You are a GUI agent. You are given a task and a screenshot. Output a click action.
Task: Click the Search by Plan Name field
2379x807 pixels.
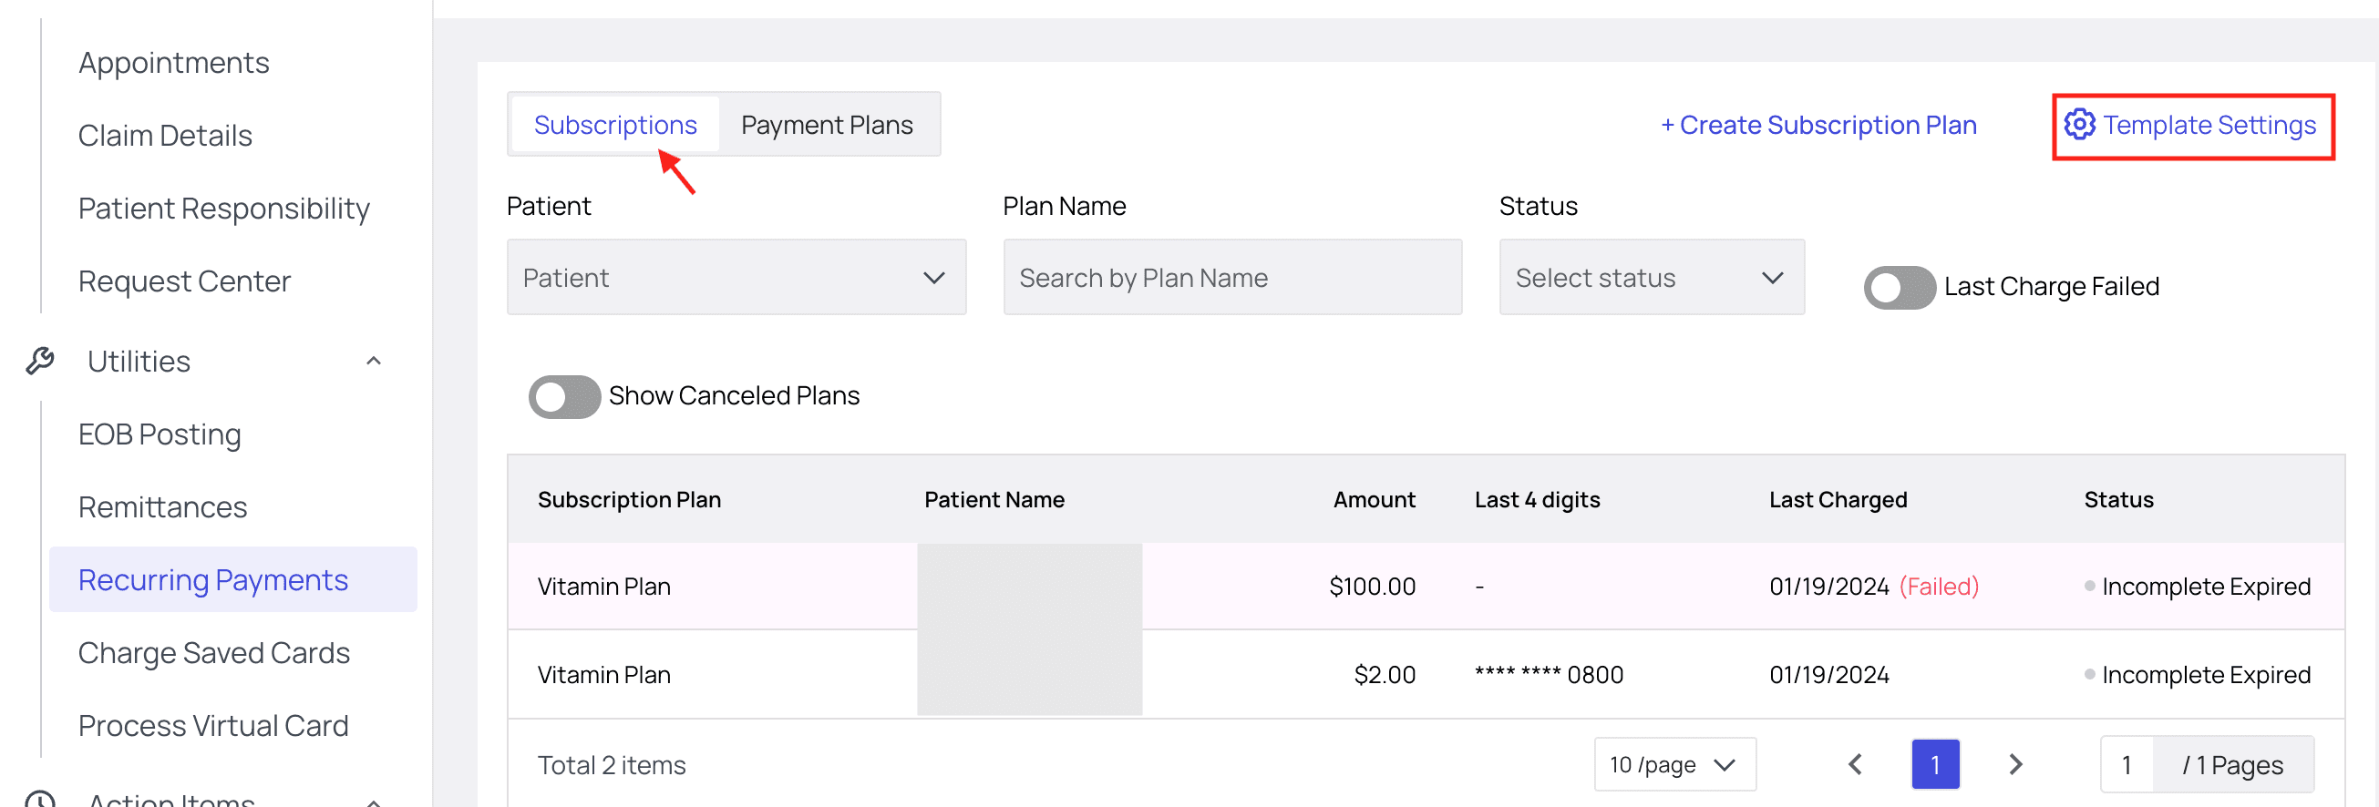1231,278
